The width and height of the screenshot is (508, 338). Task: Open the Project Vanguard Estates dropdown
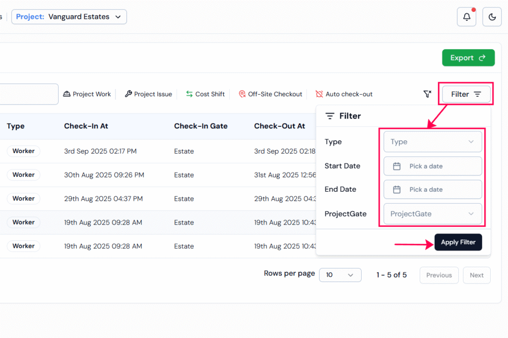tap(69, 17)
